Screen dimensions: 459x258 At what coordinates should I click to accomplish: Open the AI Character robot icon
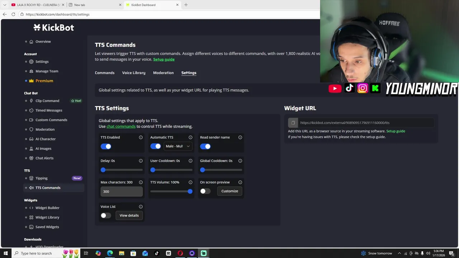point(31,139)
